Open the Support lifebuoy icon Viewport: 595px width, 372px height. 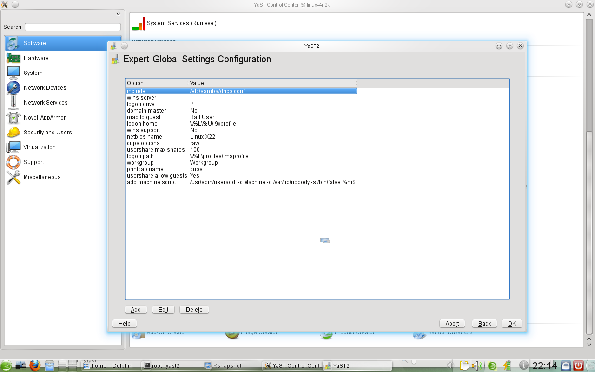pyautogui.click(x=13, y=162)
